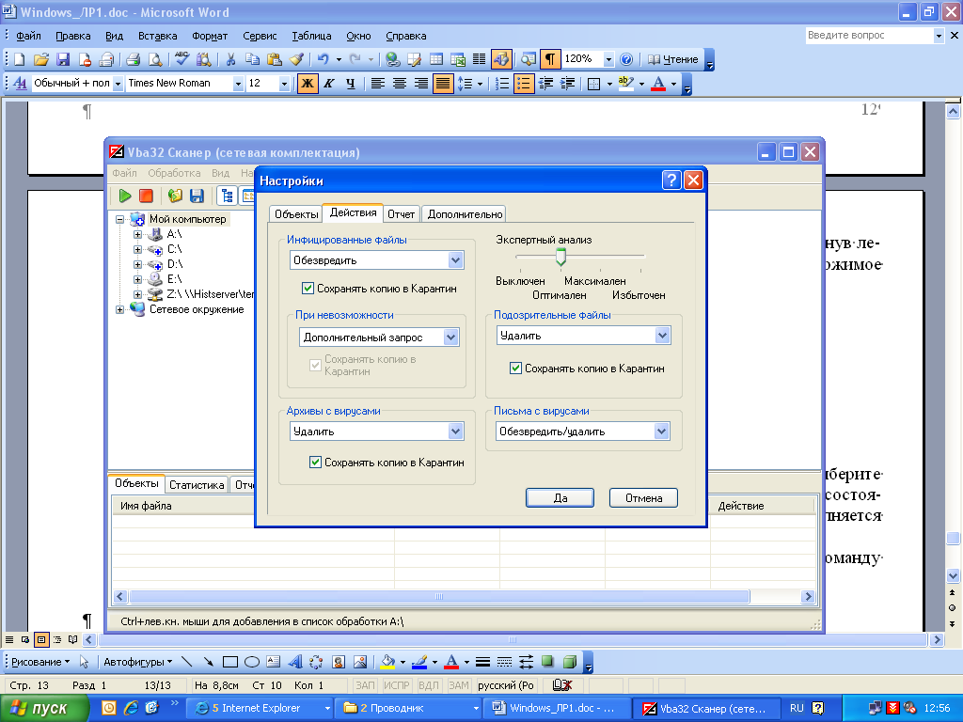Open the Word Вставка menu

157,36
